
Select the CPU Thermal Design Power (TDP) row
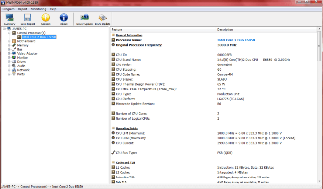214,84
